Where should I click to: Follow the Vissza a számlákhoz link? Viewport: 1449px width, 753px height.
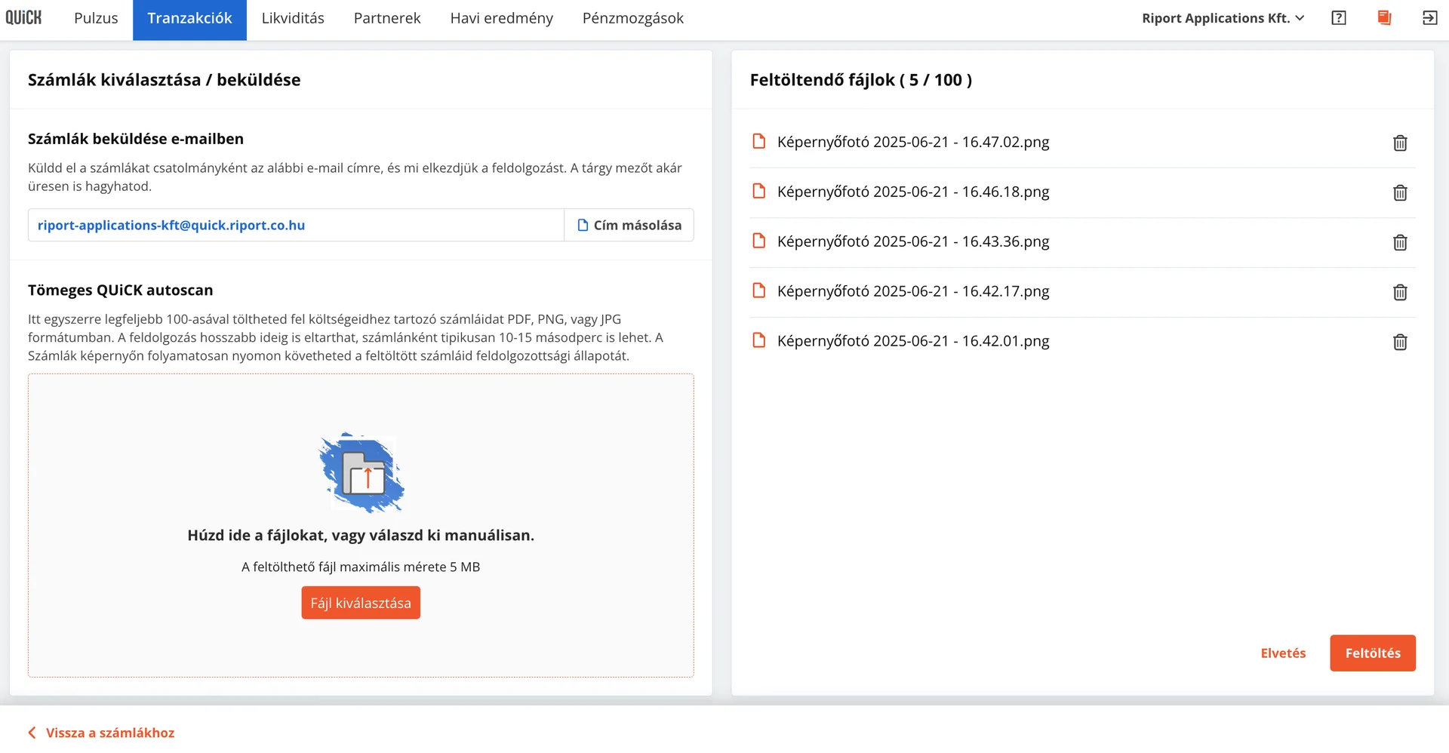pyautogui.click(x=110, y=733)
